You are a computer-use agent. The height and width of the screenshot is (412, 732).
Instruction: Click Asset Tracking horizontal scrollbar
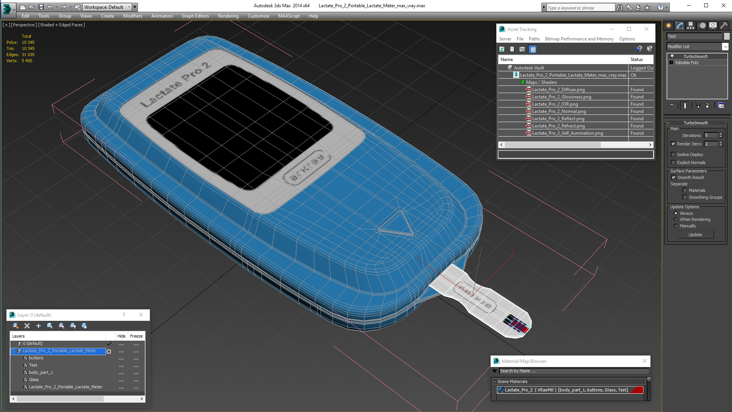tap(576, 145)
